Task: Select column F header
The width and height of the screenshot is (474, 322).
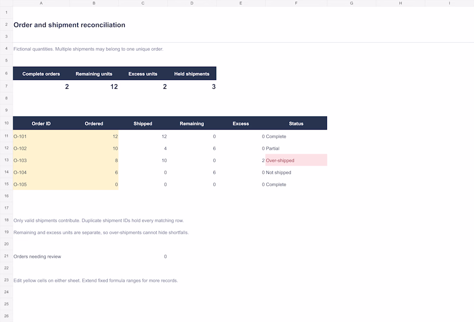Action: click(x=296, y=3)
